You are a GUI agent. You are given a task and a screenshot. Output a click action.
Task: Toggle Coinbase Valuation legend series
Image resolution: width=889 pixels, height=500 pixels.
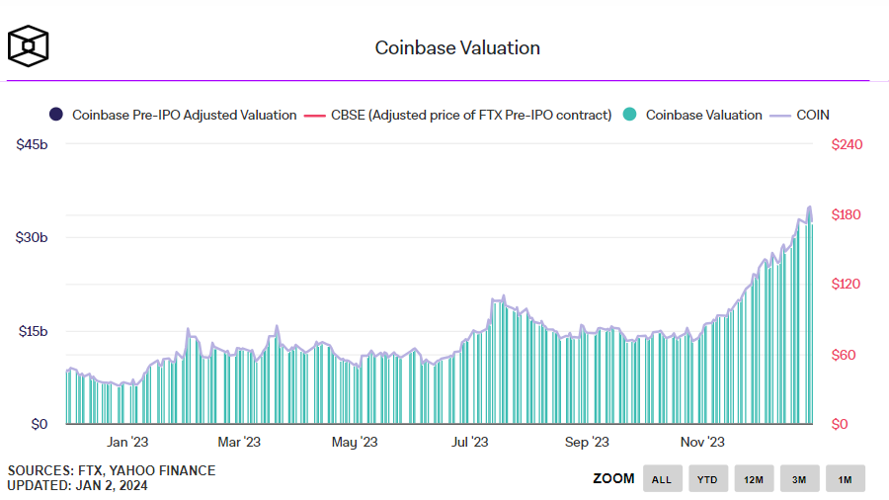click(x=692, y=115)
